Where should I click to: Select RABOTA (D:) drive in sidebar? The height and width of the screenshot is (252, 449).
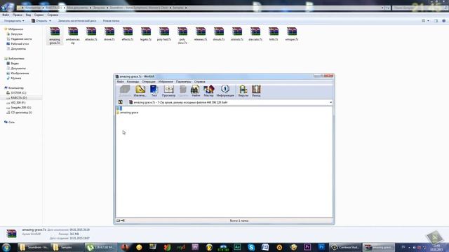click(19, 98)
